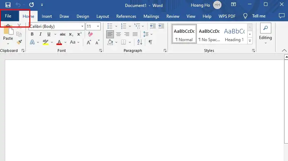The height and width of the screenshot is (161, 288).
Task: Click the Format Painter brush icon
Action: point(19,42)
